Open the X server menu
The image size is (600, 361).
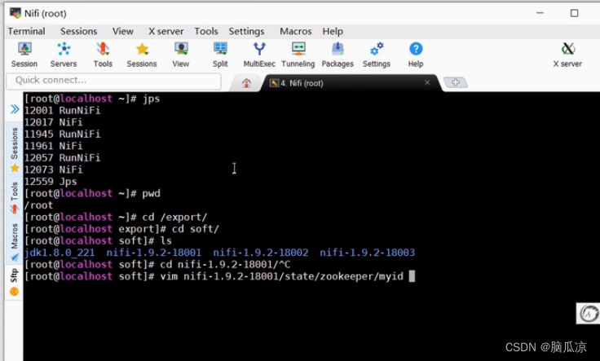(x=166, y=31)
